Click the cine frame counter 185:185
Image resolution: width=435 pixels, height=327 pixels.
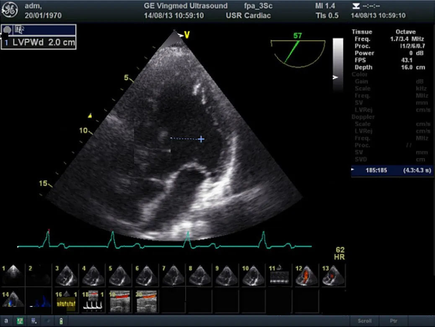tap(376, 170)
